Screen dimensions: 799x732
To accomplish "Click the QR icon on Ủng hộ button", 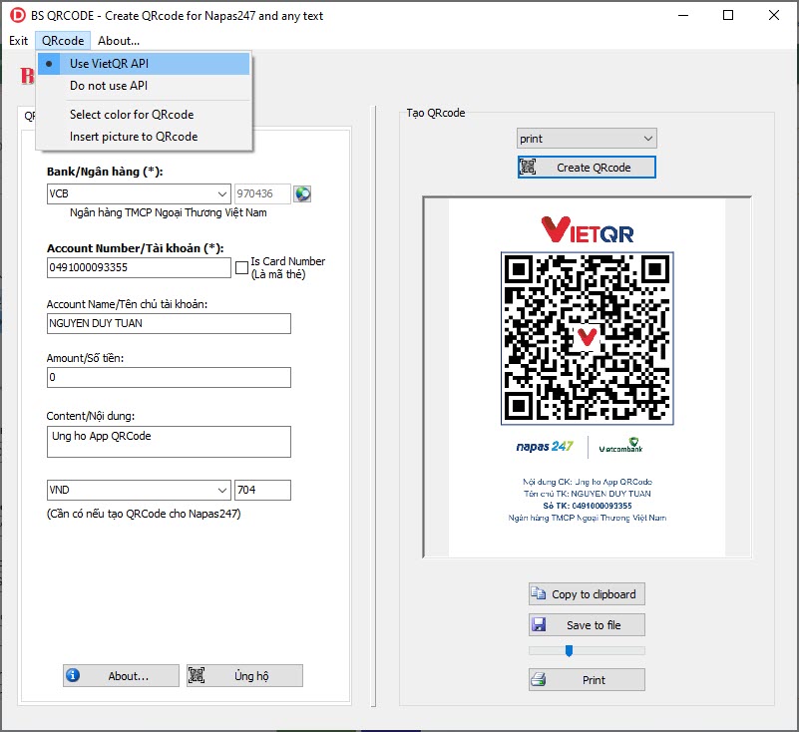I will tap(197, 675).
